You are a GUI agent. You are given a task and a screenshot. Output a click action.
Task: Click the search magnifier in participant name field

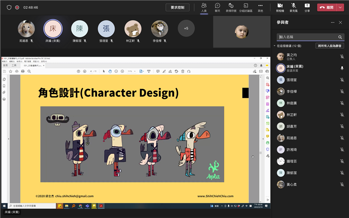(x=340, y=37)
